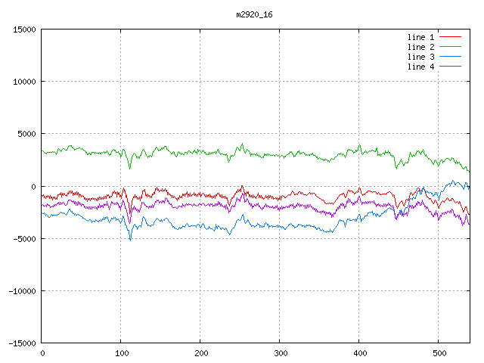Click the 500 x-axis tick label
Image resolution: width=484 pixels, height=363 pixels.
click(439, 353)
